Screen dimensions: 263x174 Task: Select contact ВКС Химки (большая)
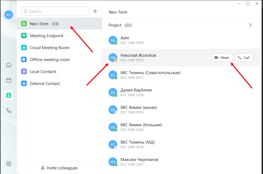coord(181,127)
